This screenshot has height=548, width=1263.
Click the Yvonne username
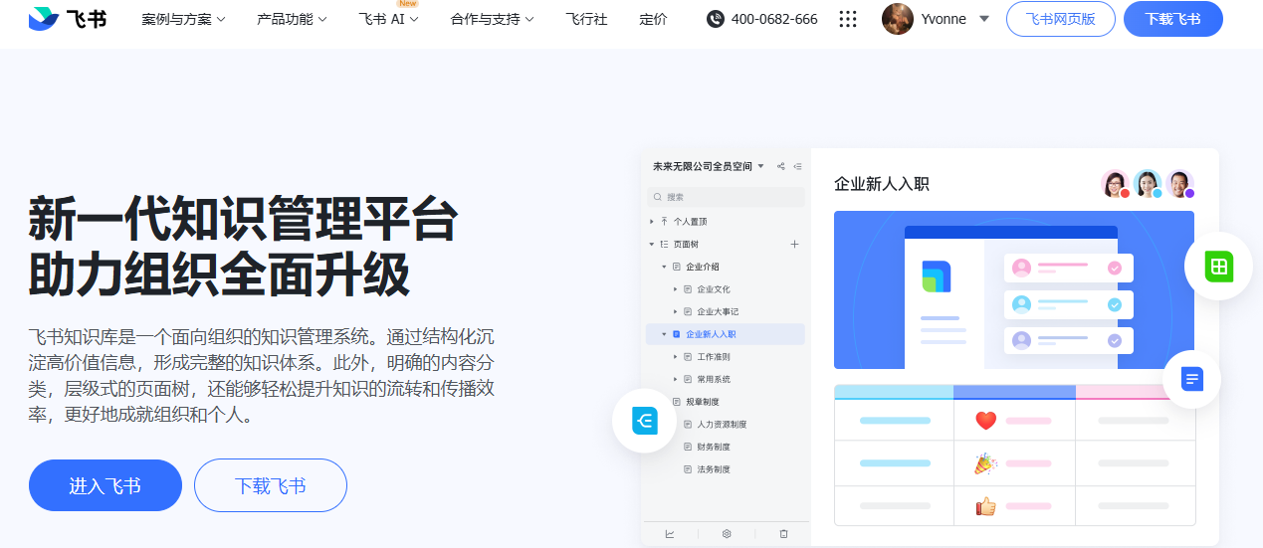click(x=944, y=19)
